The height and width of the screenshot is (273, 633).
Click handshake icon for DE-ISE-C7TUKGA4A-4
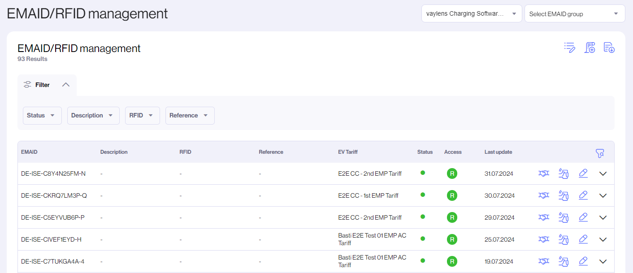click(543, 261)
